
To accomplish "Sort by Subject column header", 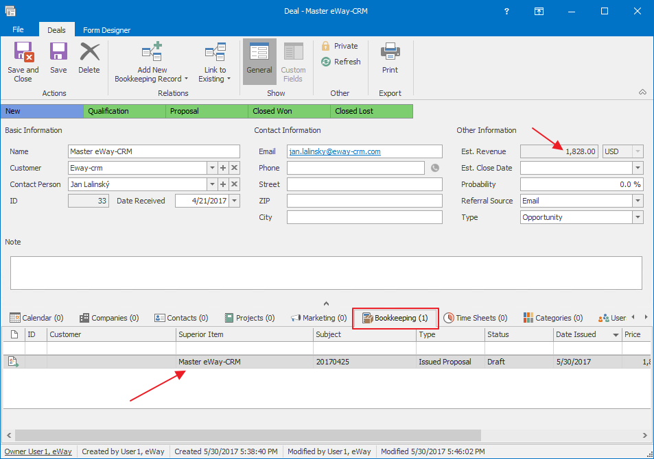I will (x=364, y=334).
